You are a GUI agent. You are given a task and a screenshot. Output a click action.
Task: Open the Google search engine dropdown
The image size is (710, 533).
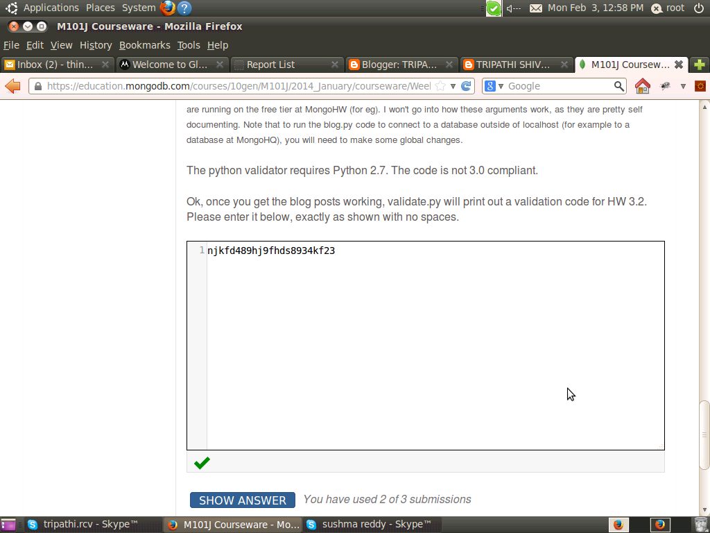(494, 85)
